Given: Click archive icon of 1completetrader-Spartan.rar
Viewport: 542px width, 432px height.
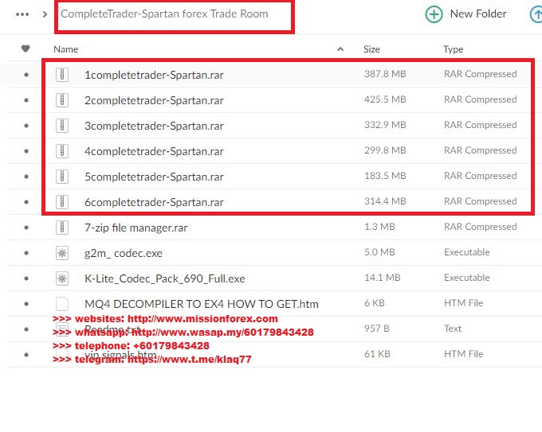Looking at the screenshot, I should (62, 75).
